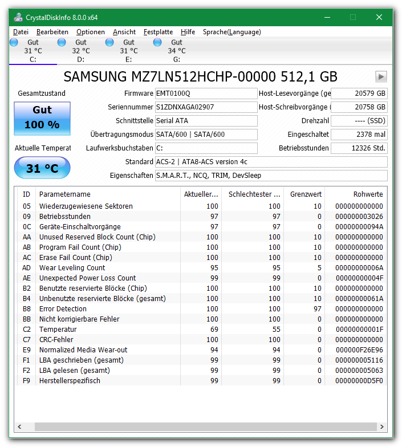The image size is (402, 447).
Task: Switch to drive C: tab
Action: click(x=33, y=51)
